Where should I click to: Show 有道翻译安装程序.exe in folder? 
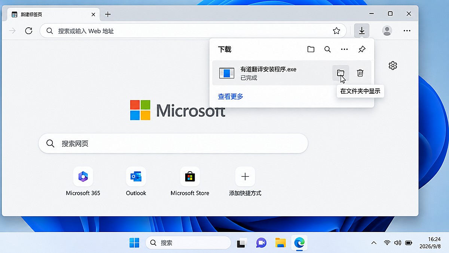[340, 73]
